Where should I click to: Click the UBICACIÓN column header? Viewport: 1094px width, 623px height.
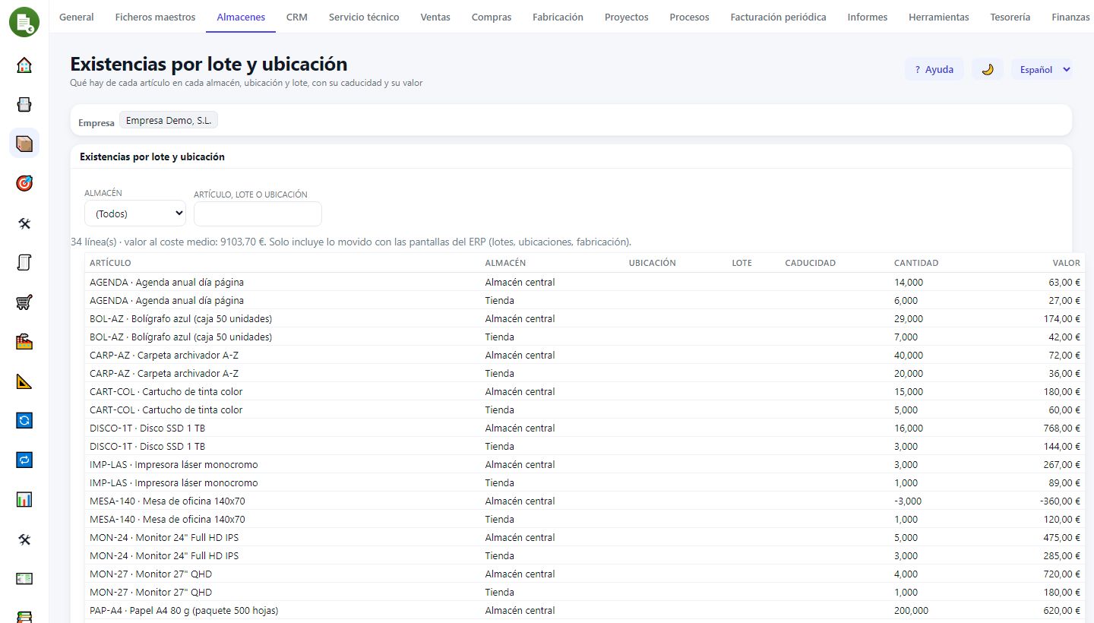[x=653, y=263]
